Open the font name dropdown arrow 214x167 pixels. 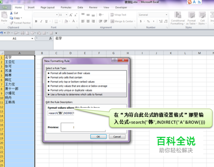(x=57, y=15)
